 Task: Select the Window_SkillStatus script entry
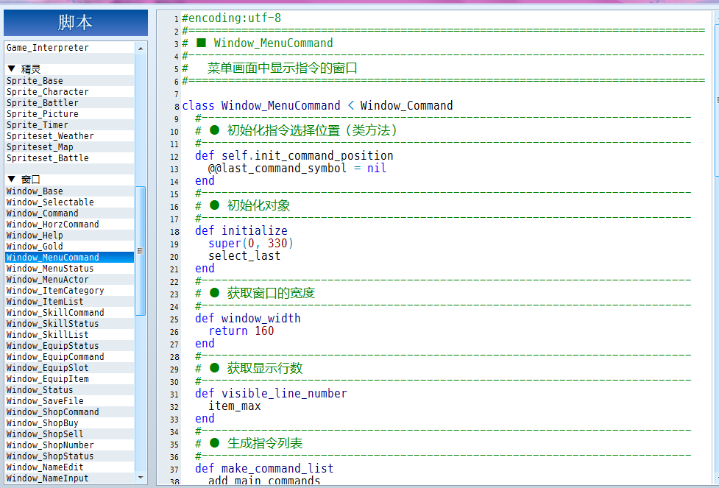[x=70, y=323]
